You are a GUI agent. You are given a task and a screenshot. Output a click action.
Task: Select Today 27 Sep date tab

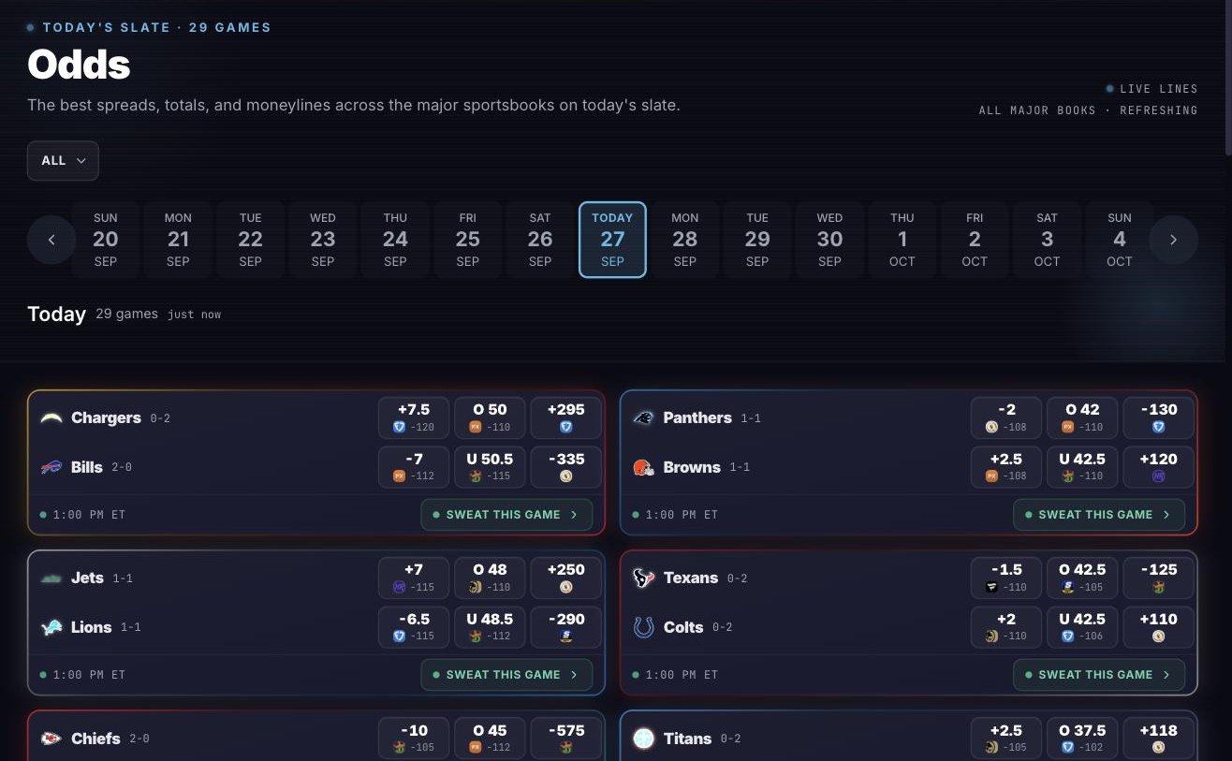pos(612,240)
